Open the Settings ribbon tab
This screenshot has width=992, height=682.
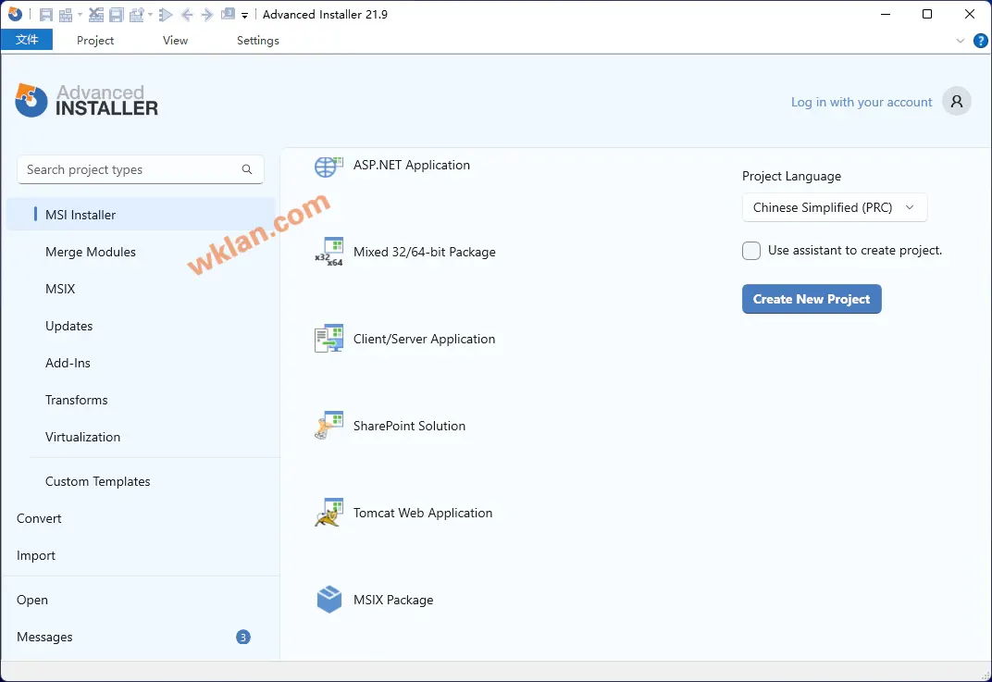point(258,41)
